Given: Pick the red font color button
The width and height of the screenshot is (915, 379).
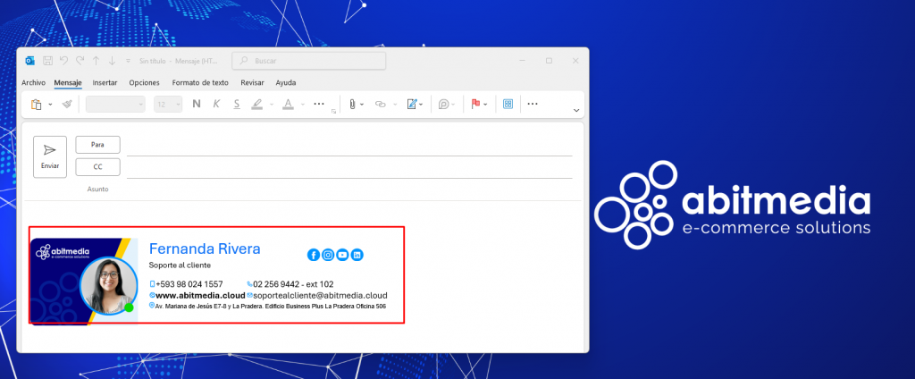Looking at the screenshot, I should [287, 104].
